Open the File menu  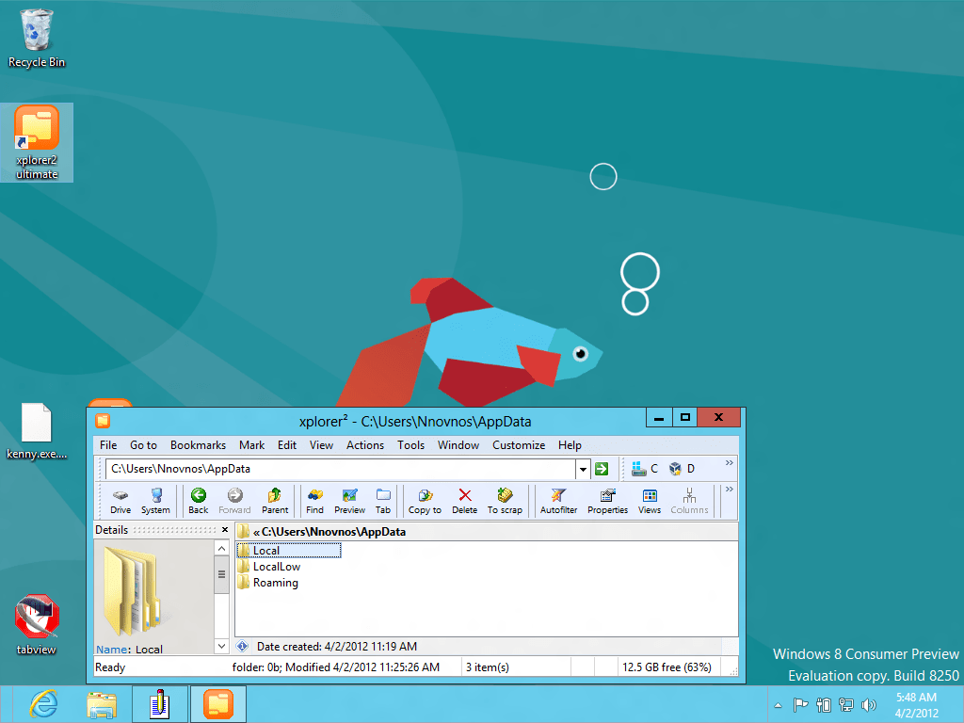coord(108,445)
